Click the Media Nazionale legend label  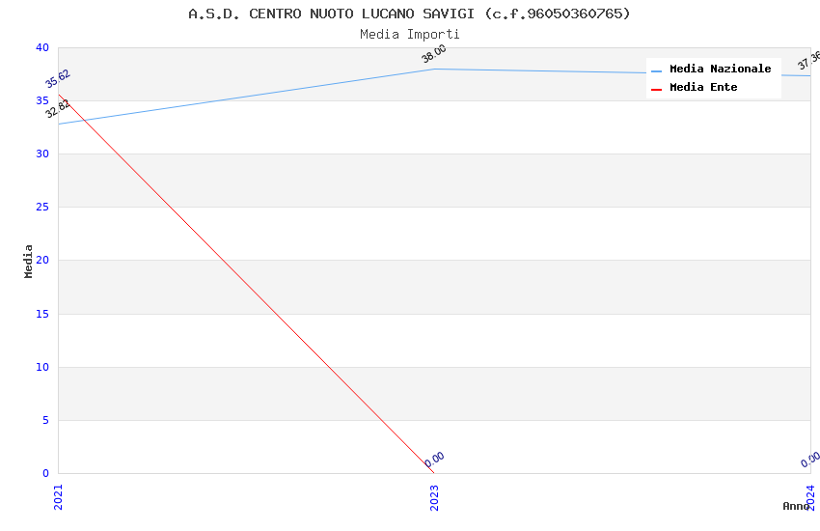point(720,69)
